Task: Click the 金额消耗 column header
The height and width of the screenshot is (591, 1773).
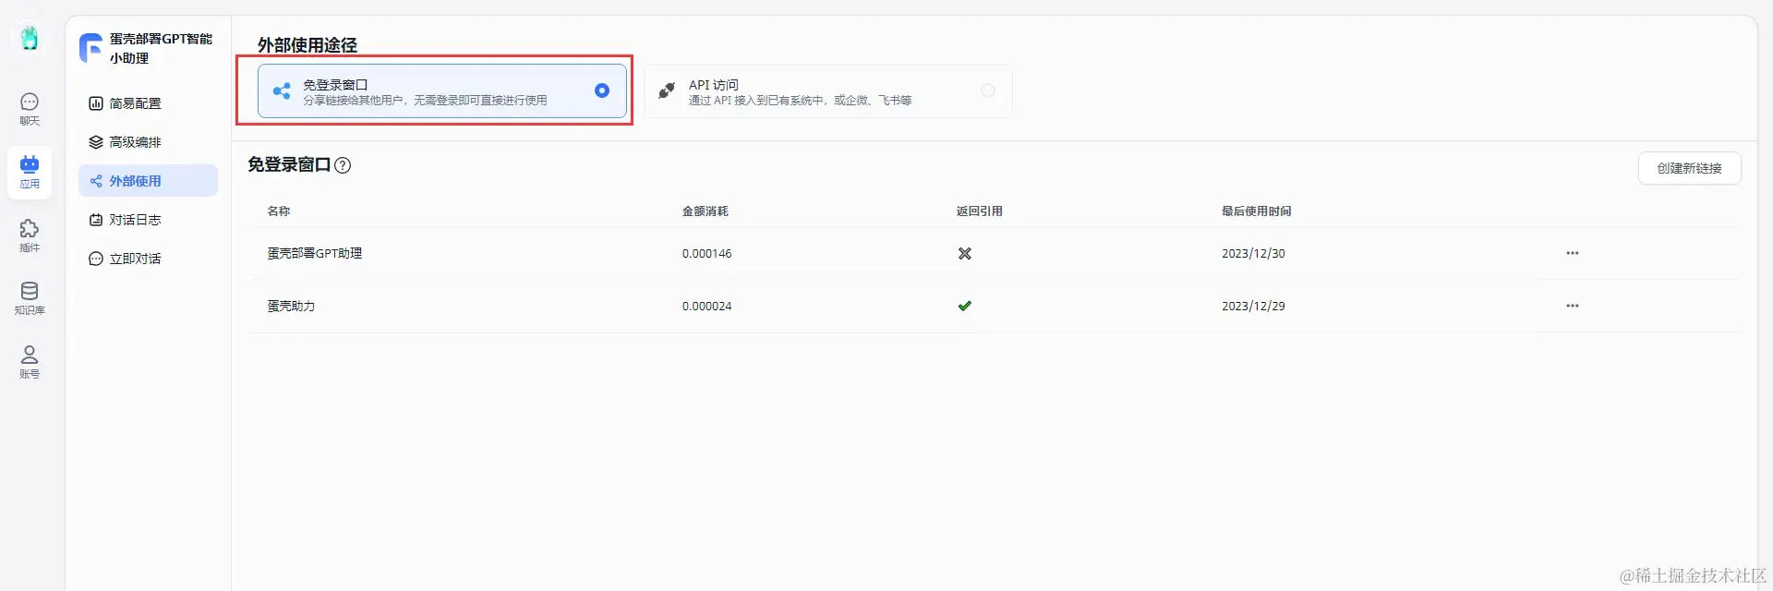Action: (706, 211)
